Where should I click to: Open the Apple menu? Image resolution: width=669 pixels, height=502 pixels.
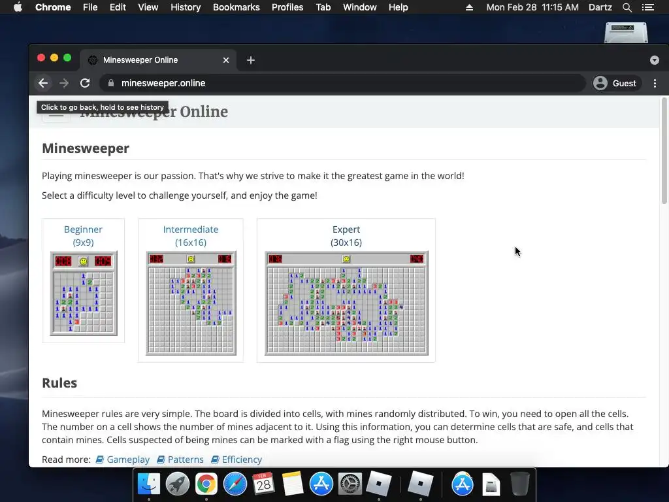pyautogui.click(x=18, y=7)
